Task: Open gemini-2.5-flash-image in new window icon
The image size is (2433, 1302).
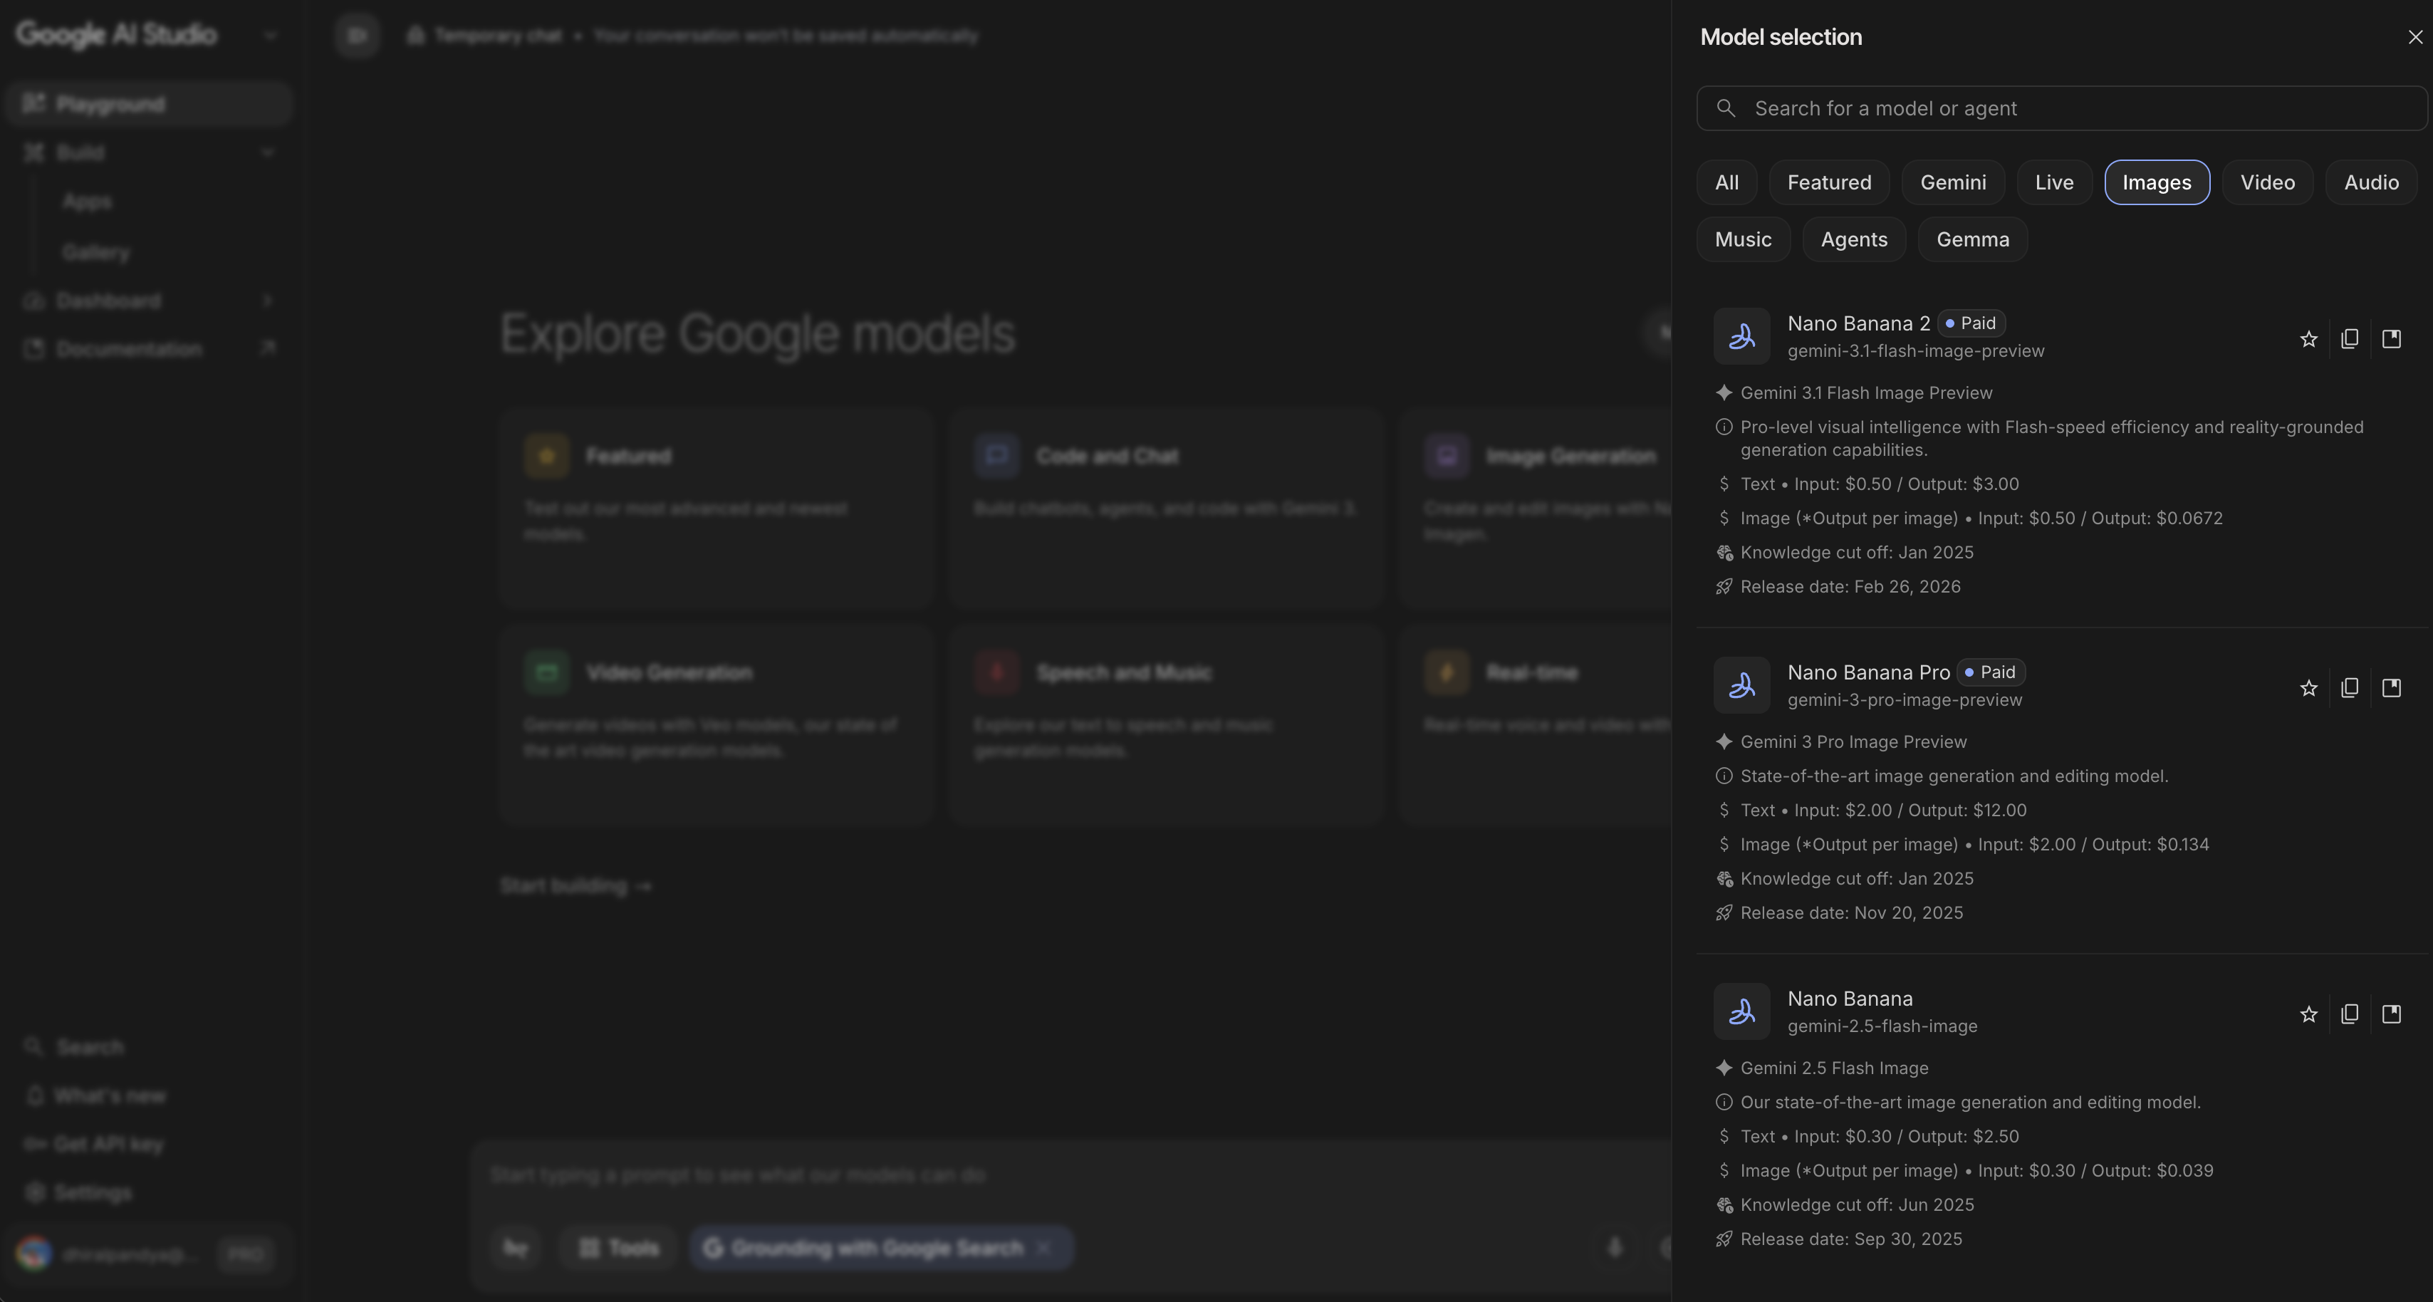Action: (2392, 1014)
